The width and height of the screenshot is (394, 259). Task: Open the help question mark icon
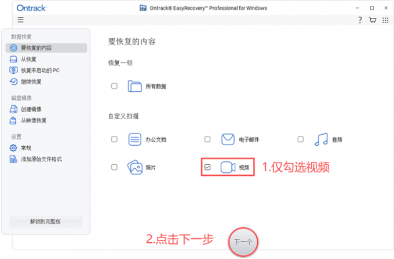pos(360,20)
